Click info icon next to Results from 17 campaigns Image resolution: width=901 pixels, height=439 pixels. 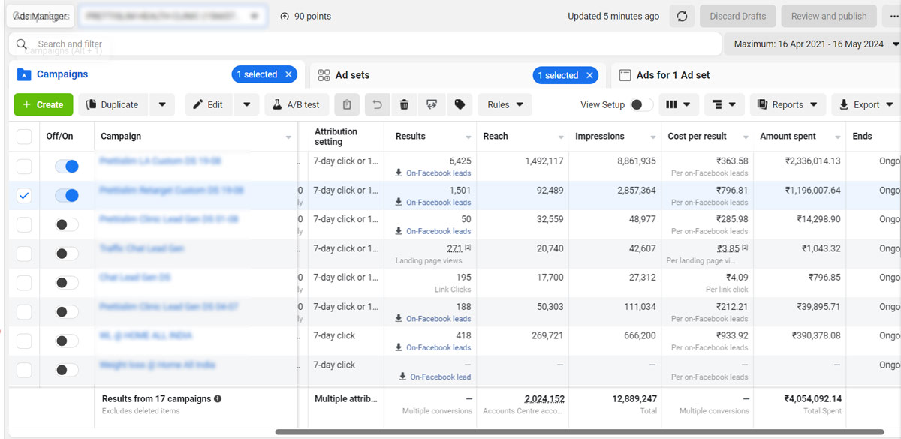click(x=218, y=399)
